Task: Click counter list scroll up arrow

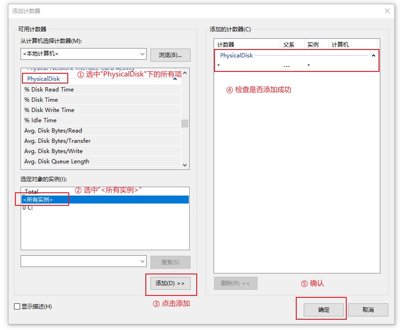Action: click(185, 73)
